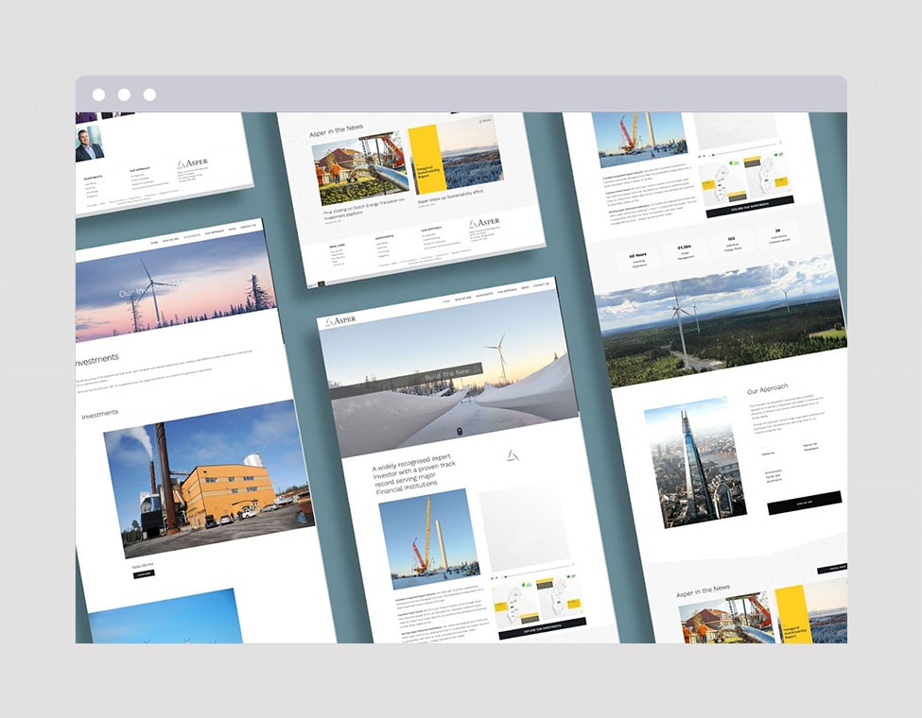Click the Asper logo on the home page header

341,321
